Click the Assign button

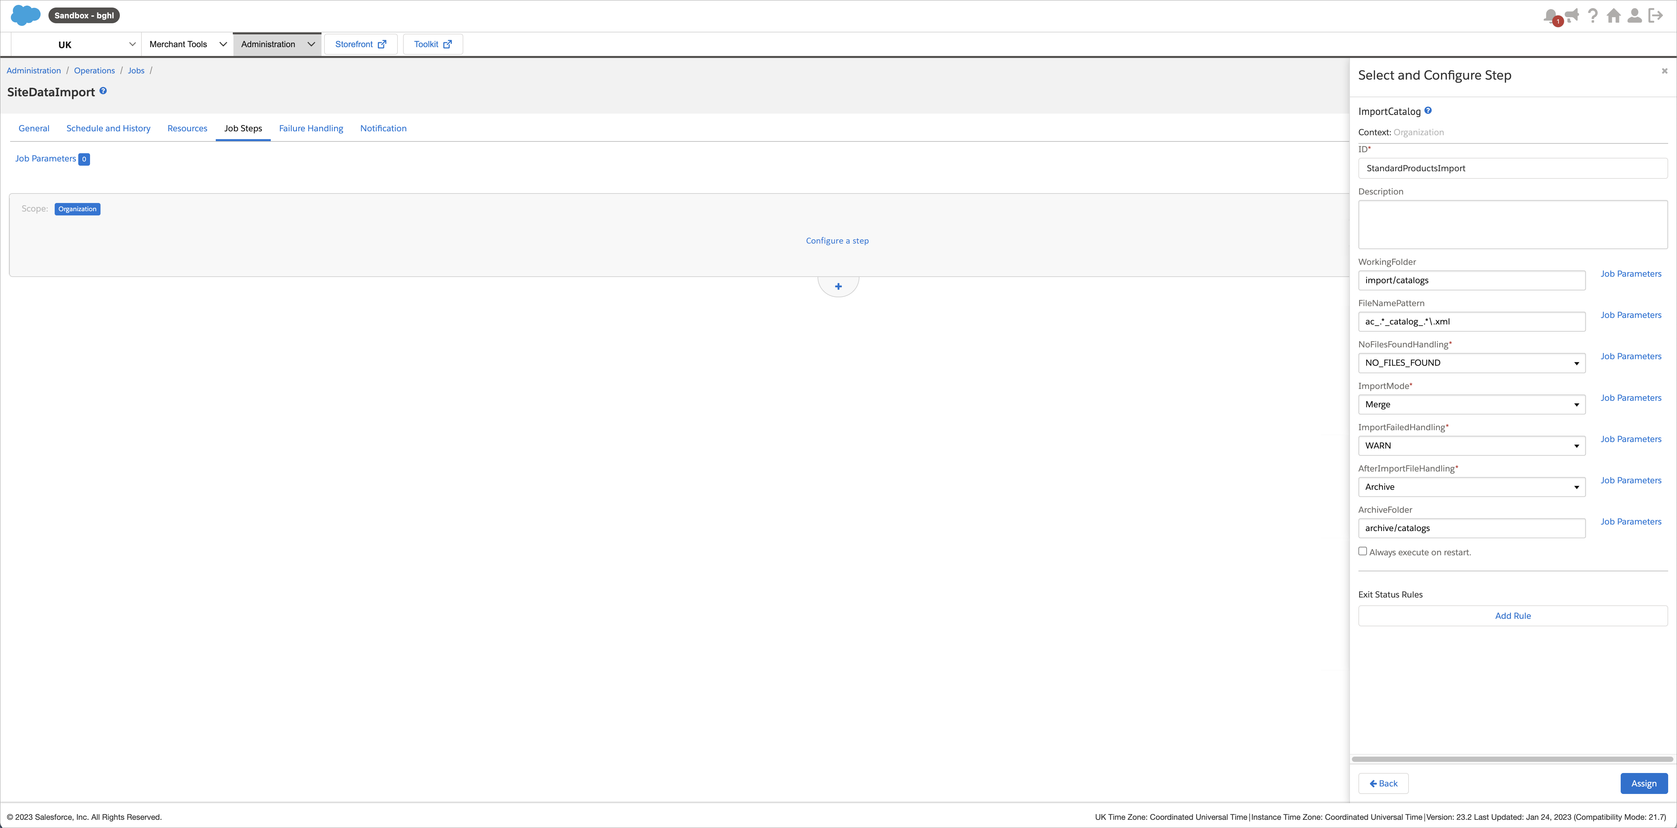[1644, 784]
